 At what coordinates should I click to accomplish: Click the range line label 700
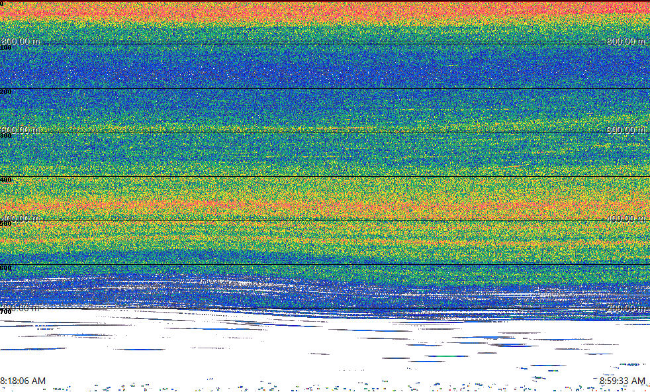point(6,312)
